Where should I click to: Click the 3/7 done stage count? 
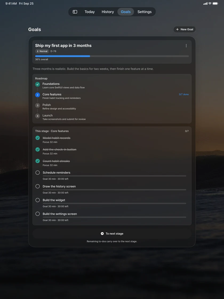point(184,95)
